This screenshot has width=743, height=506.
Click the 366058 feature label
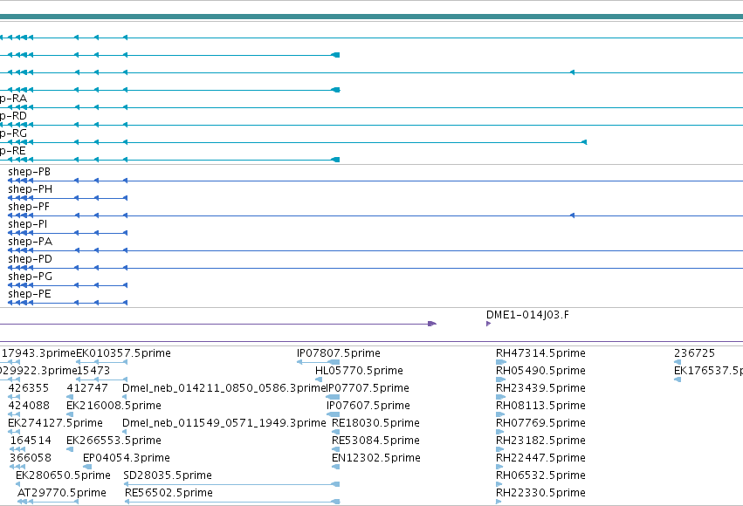(x=31, y=458)
